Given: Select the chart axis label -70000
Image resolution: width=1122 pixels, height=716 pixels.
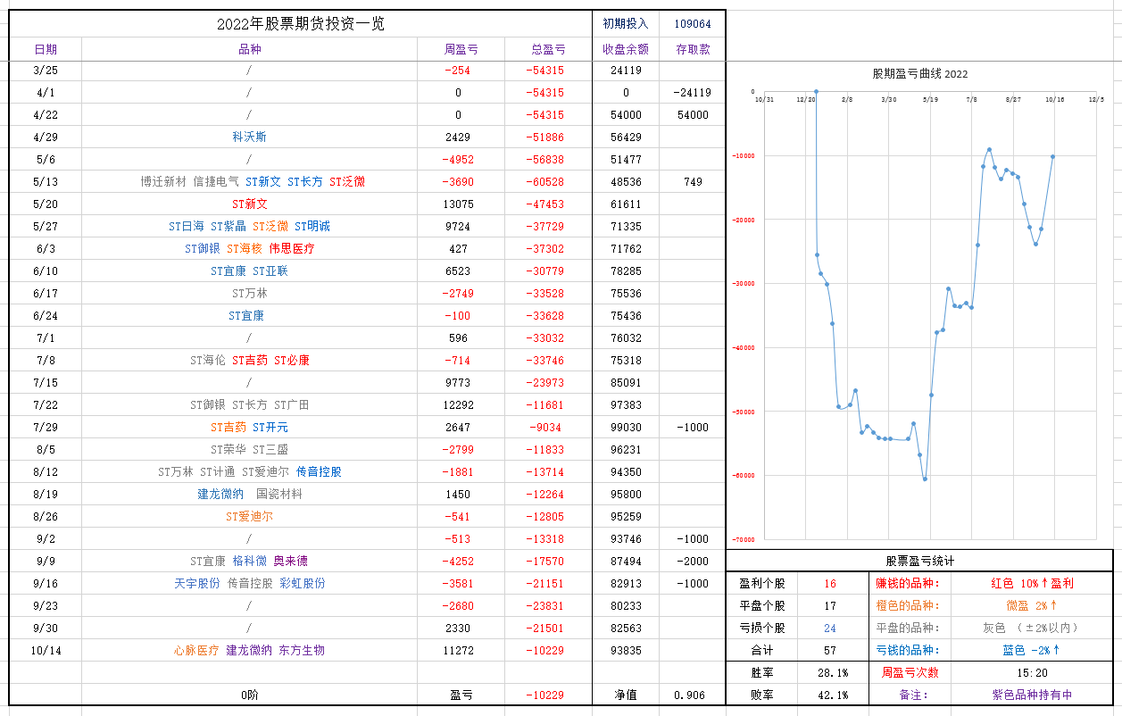Looking at the screenshot, I should pos(743,539).
